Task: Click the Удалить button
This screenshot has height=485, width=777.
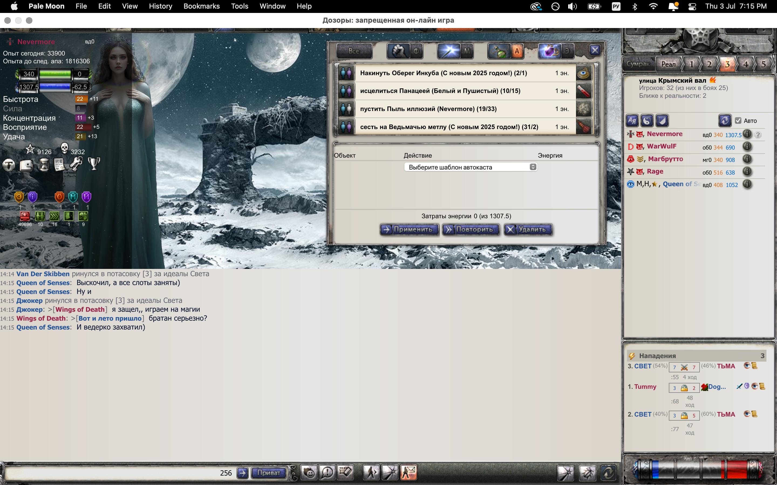Action: click(528, 229)
